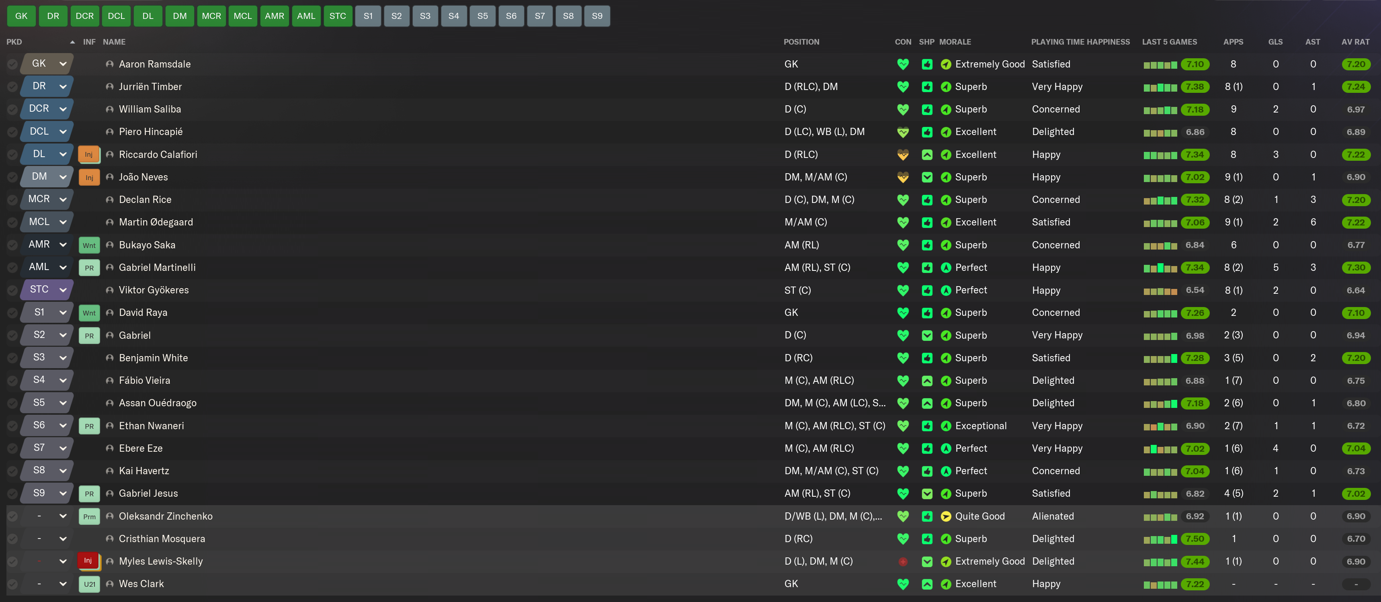Click João Neves' match sharpness icon
This screenshot has width=1381, height=602.
927,178
